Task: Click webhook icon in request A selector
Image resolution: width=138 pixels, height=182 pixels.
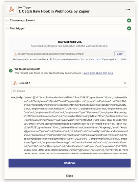Action: [16, 83]
